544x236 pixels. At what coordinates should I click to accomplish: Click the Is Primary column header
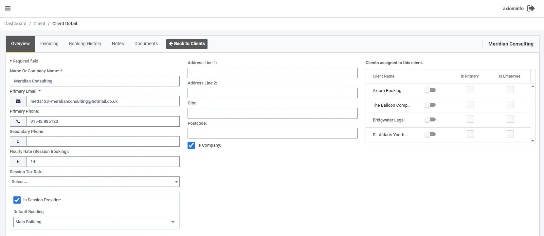click(470, 76)
